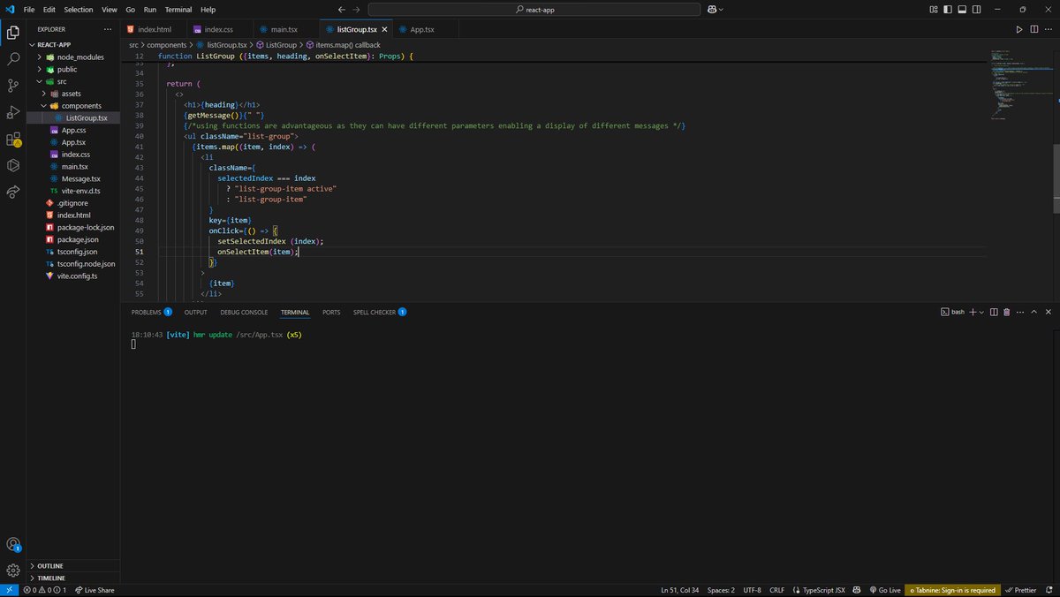Click Go Live in status bar
1060x597 pixels.
click(x=885, y=590)
